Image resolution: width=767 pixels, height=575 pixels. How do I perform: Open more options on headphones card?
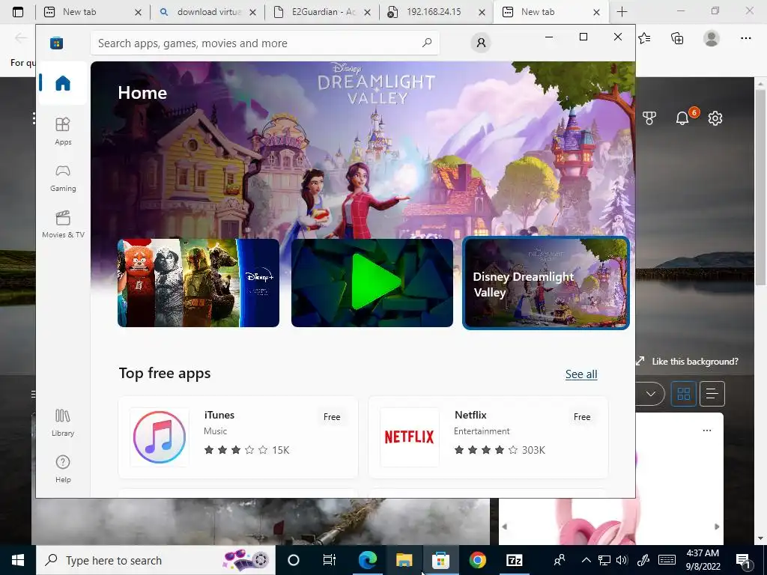(x=707, y=431)
